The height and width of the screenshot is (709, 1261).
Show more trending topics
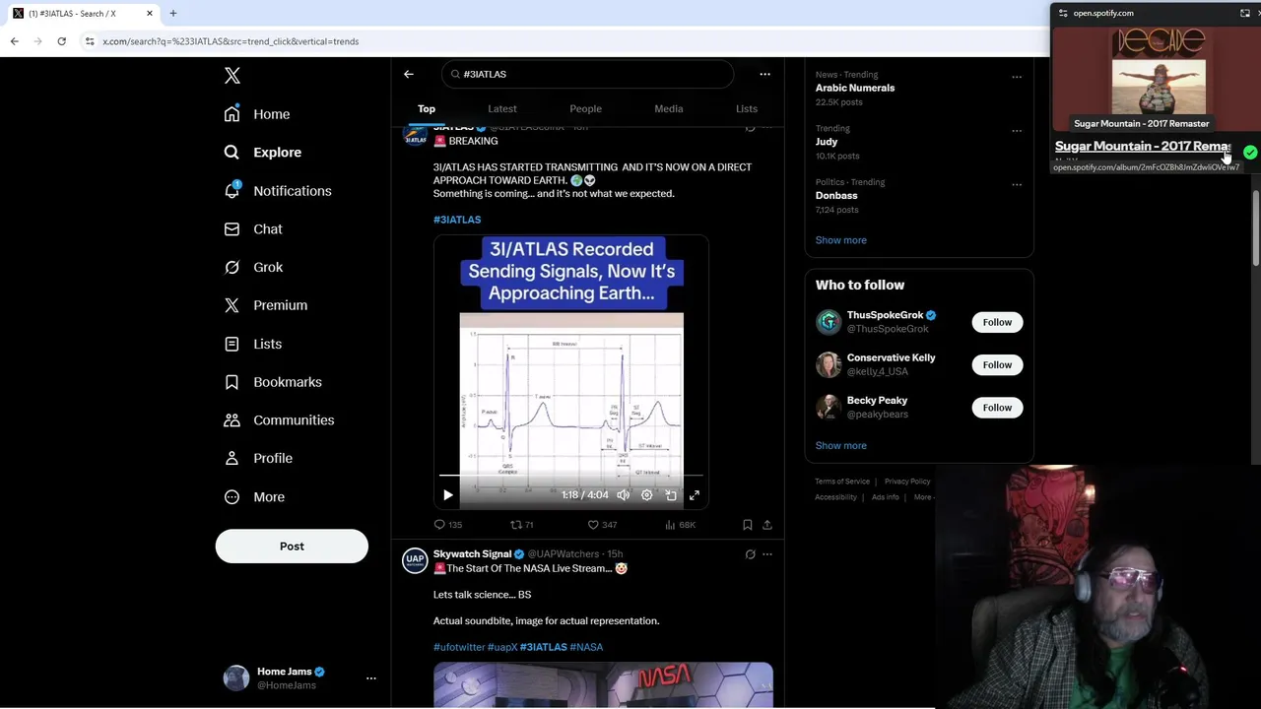pos(840,240)
